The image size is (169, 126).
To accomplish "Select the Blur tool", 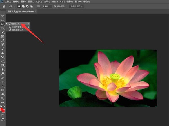I will pos(3,69).
